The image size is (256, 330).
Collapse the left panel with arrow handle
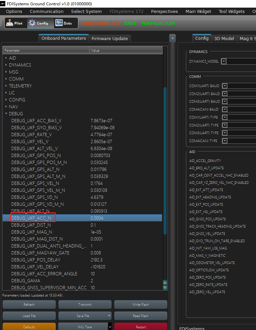click(x=173, y=38)
